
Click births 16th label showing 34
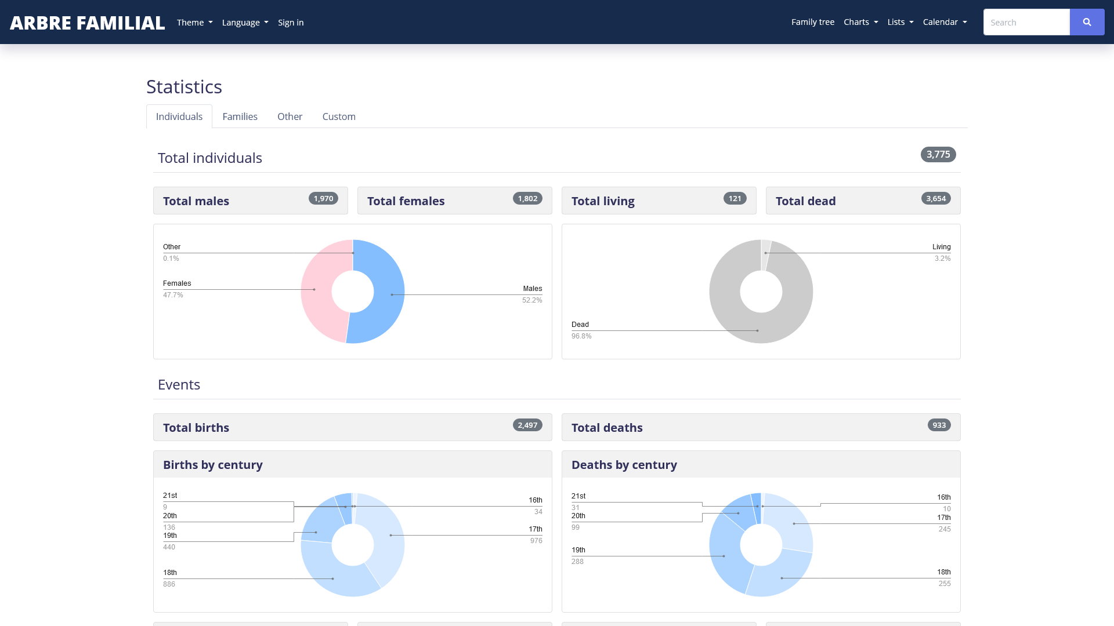(536, 506)
